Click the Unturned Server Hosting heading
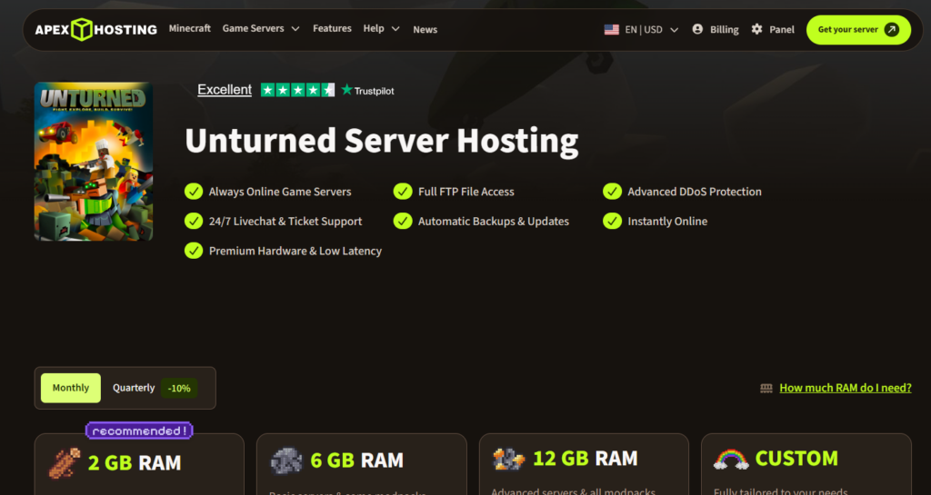Screen dimensions: 931x495 [382, 141]
